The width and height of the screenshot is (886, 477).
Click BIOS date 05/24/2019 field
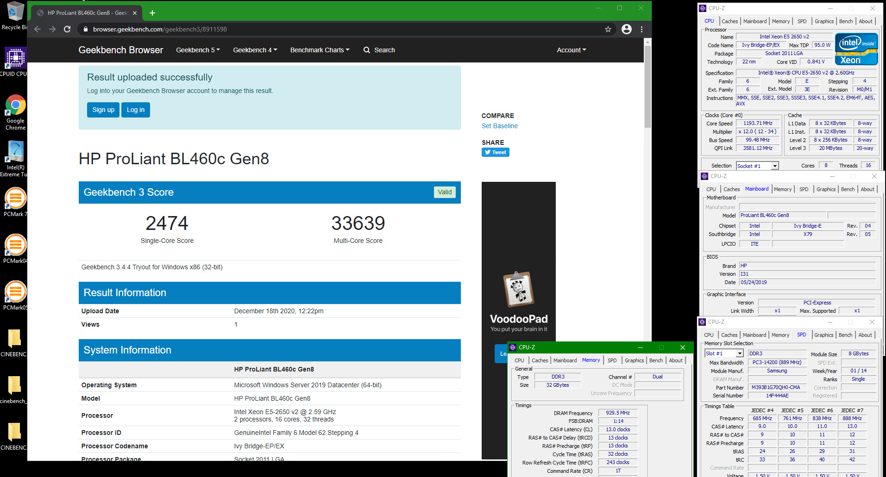807,282
